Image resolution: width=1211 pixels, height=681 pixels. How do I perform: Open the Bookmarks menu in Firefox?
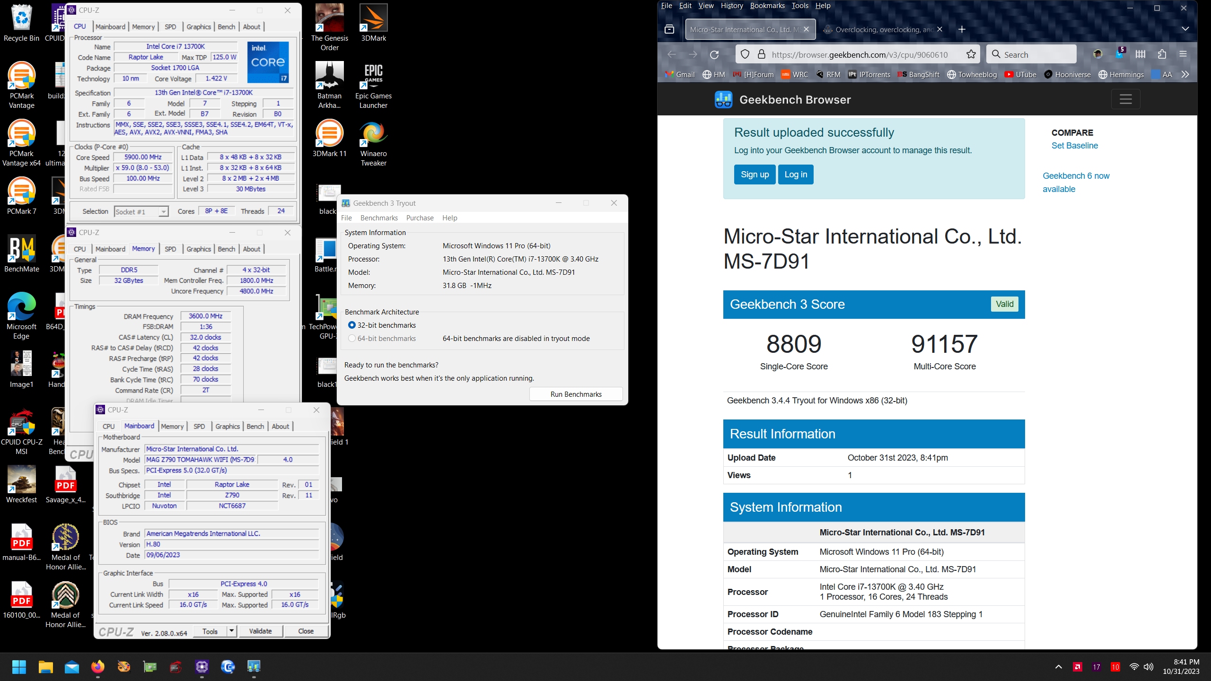(x=767, y=6)
